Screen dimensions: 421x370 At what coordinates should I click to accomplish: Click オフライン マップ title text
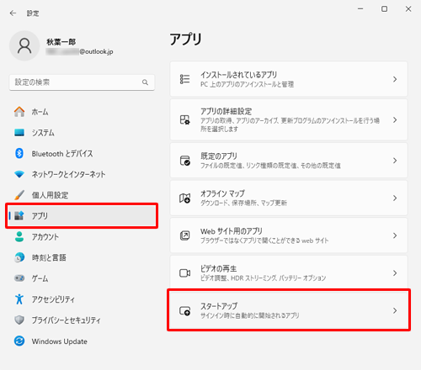point(222,193)
